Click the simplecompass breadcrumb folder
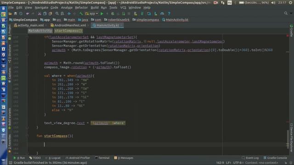The height and width of the screenshot is (165, 294). pyautogui.click(x=146, y=20)
